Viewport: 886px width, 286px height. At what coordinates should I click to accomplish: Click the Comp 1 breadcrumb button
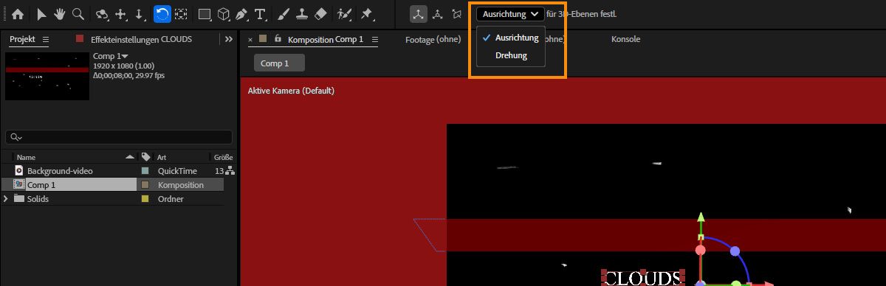tap(278, 63)
